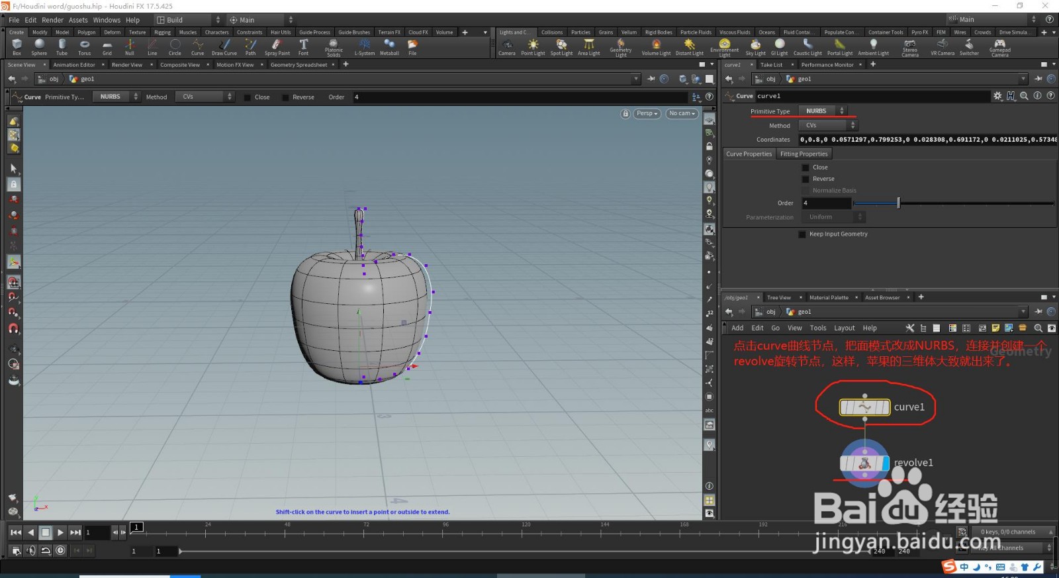
Task: Add a Distant Light
Action: 689,47
